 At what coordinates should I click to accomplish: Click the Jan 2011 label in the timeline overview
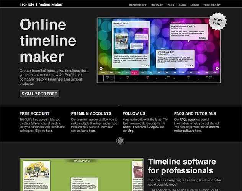point(209,77)
